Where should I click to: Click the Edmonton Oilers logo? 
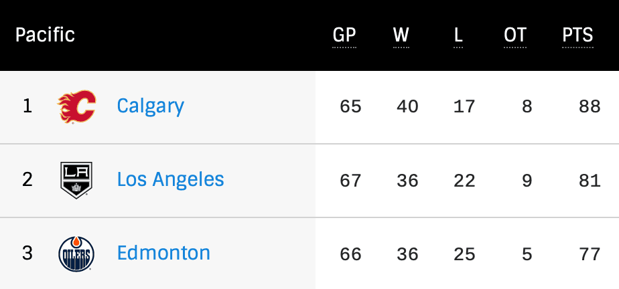[x=76, y=254]
